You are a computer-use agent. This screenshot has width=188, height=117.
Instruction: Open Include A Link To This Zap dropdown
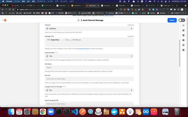tap(89, 90)
